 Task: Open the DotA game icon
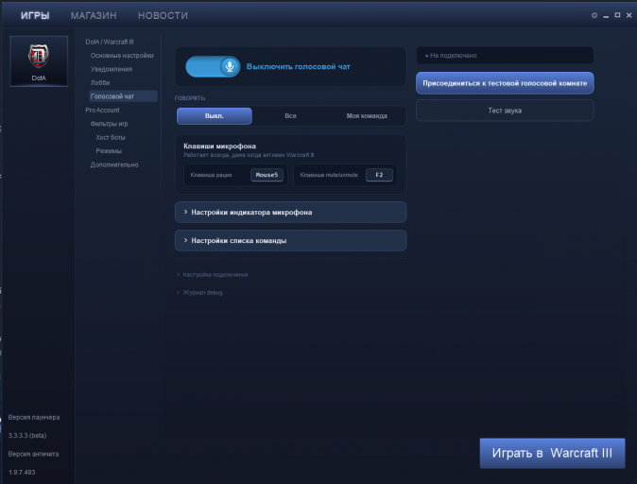39,60
